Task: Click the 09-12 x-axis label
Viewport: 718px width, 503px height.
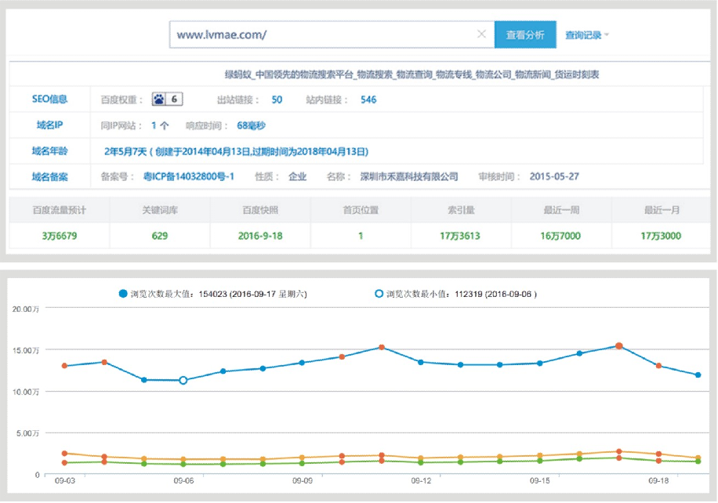Action: [x=421, y=481]
